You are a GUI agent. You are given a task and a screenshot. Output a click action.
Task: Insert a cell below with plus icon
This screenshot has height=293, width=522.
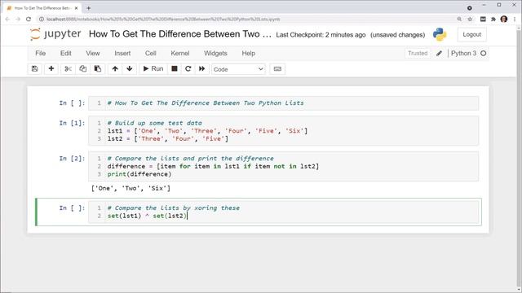point(51,68)
